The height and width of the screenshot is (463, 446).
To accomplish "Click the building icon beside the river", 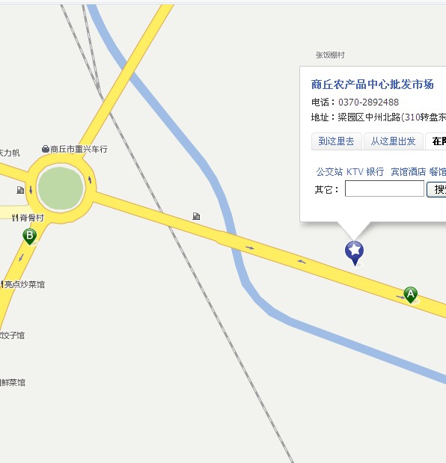I will pyautogui.click(x=196, y=216).
